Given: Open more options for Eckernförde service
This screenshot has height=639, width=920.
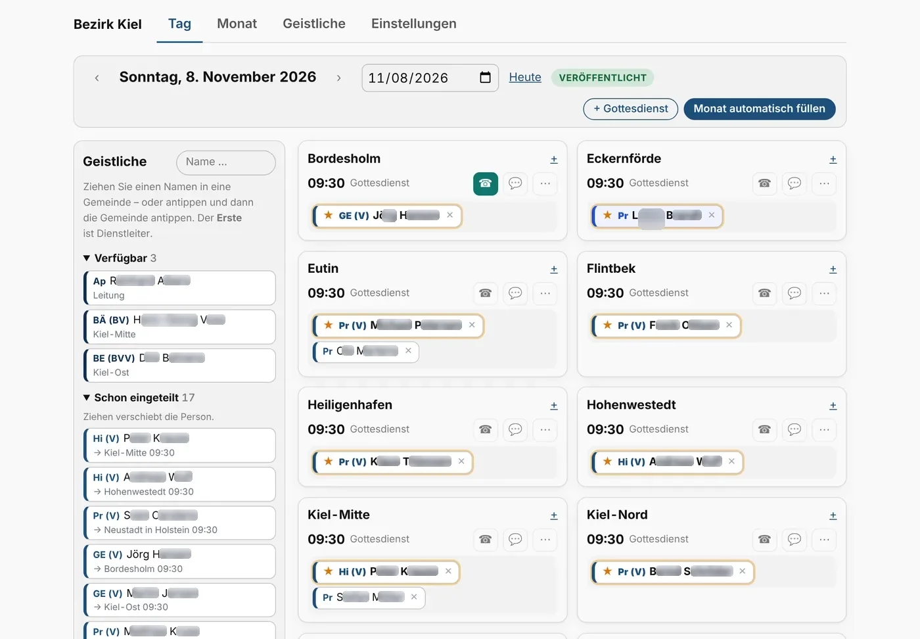Looking at the screenshot, I should tap(825, 183).
